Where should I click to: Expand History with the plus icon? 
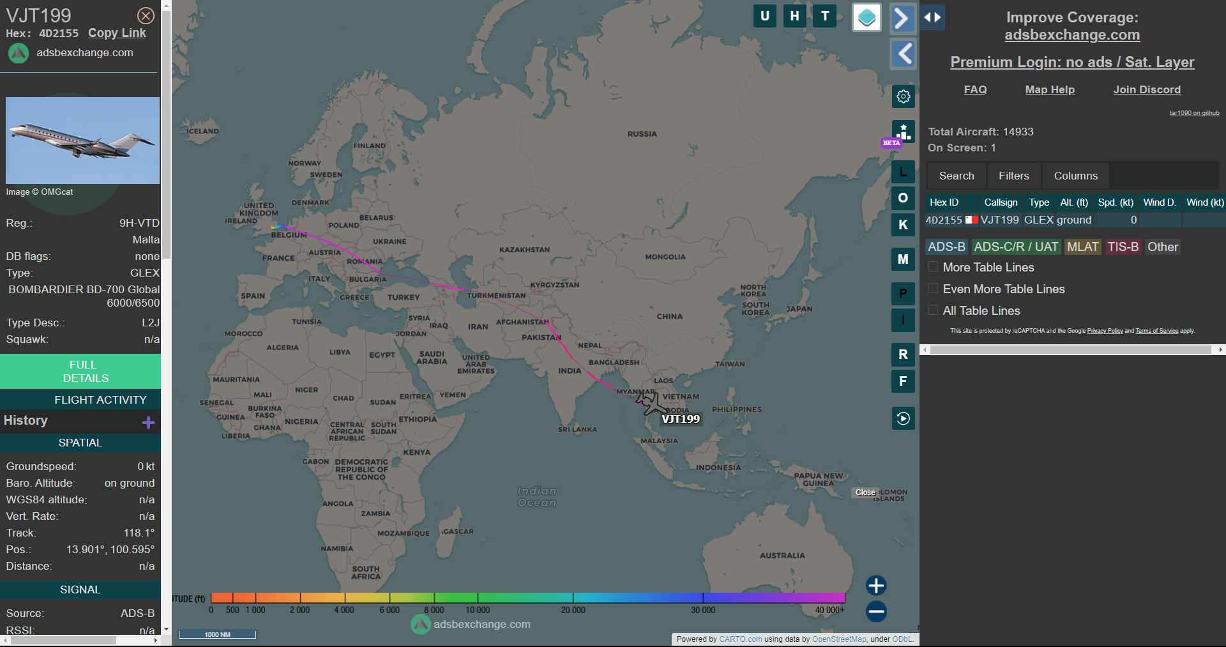click(x=148, y=422)
